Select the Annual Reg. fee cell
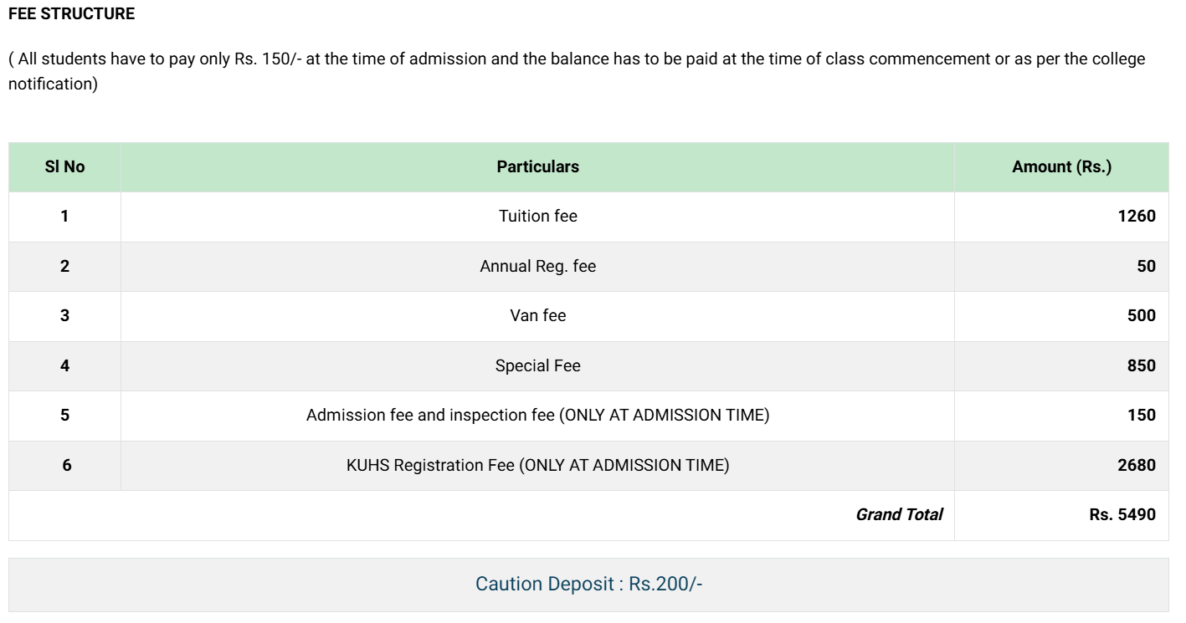This screenshot has width=1186, height=623. [x=537, y=266]
